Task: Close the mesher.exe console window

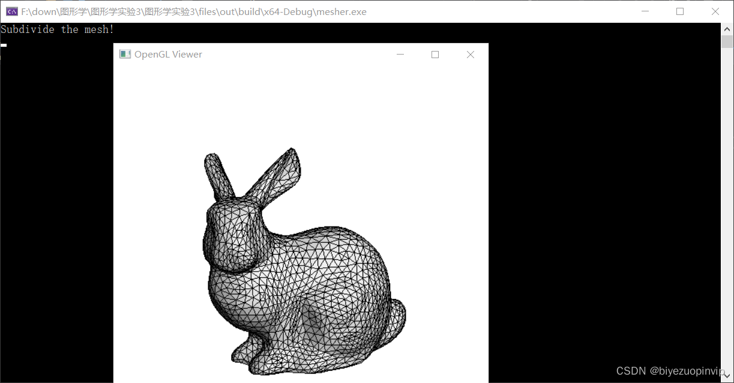Action: point(715,11)
